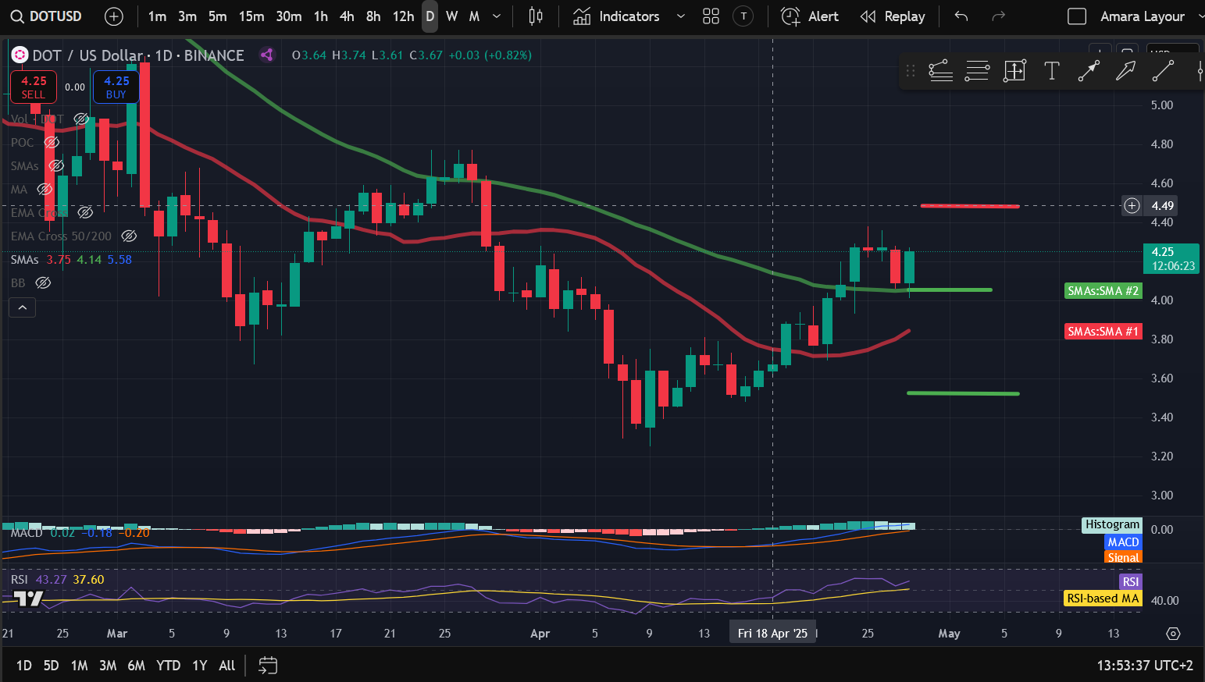Select the horizontal lines channel tool
1205x682 pixels.
(977, 71)
